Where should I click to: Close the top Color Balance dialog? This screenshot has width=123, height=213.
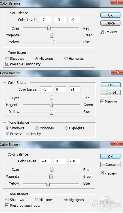click(x=117, y=2)
